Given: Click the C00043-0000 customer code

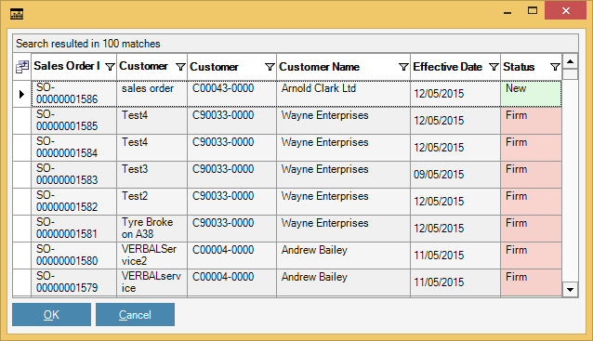Looking at the screenshot, I should [x=231, y=93].
